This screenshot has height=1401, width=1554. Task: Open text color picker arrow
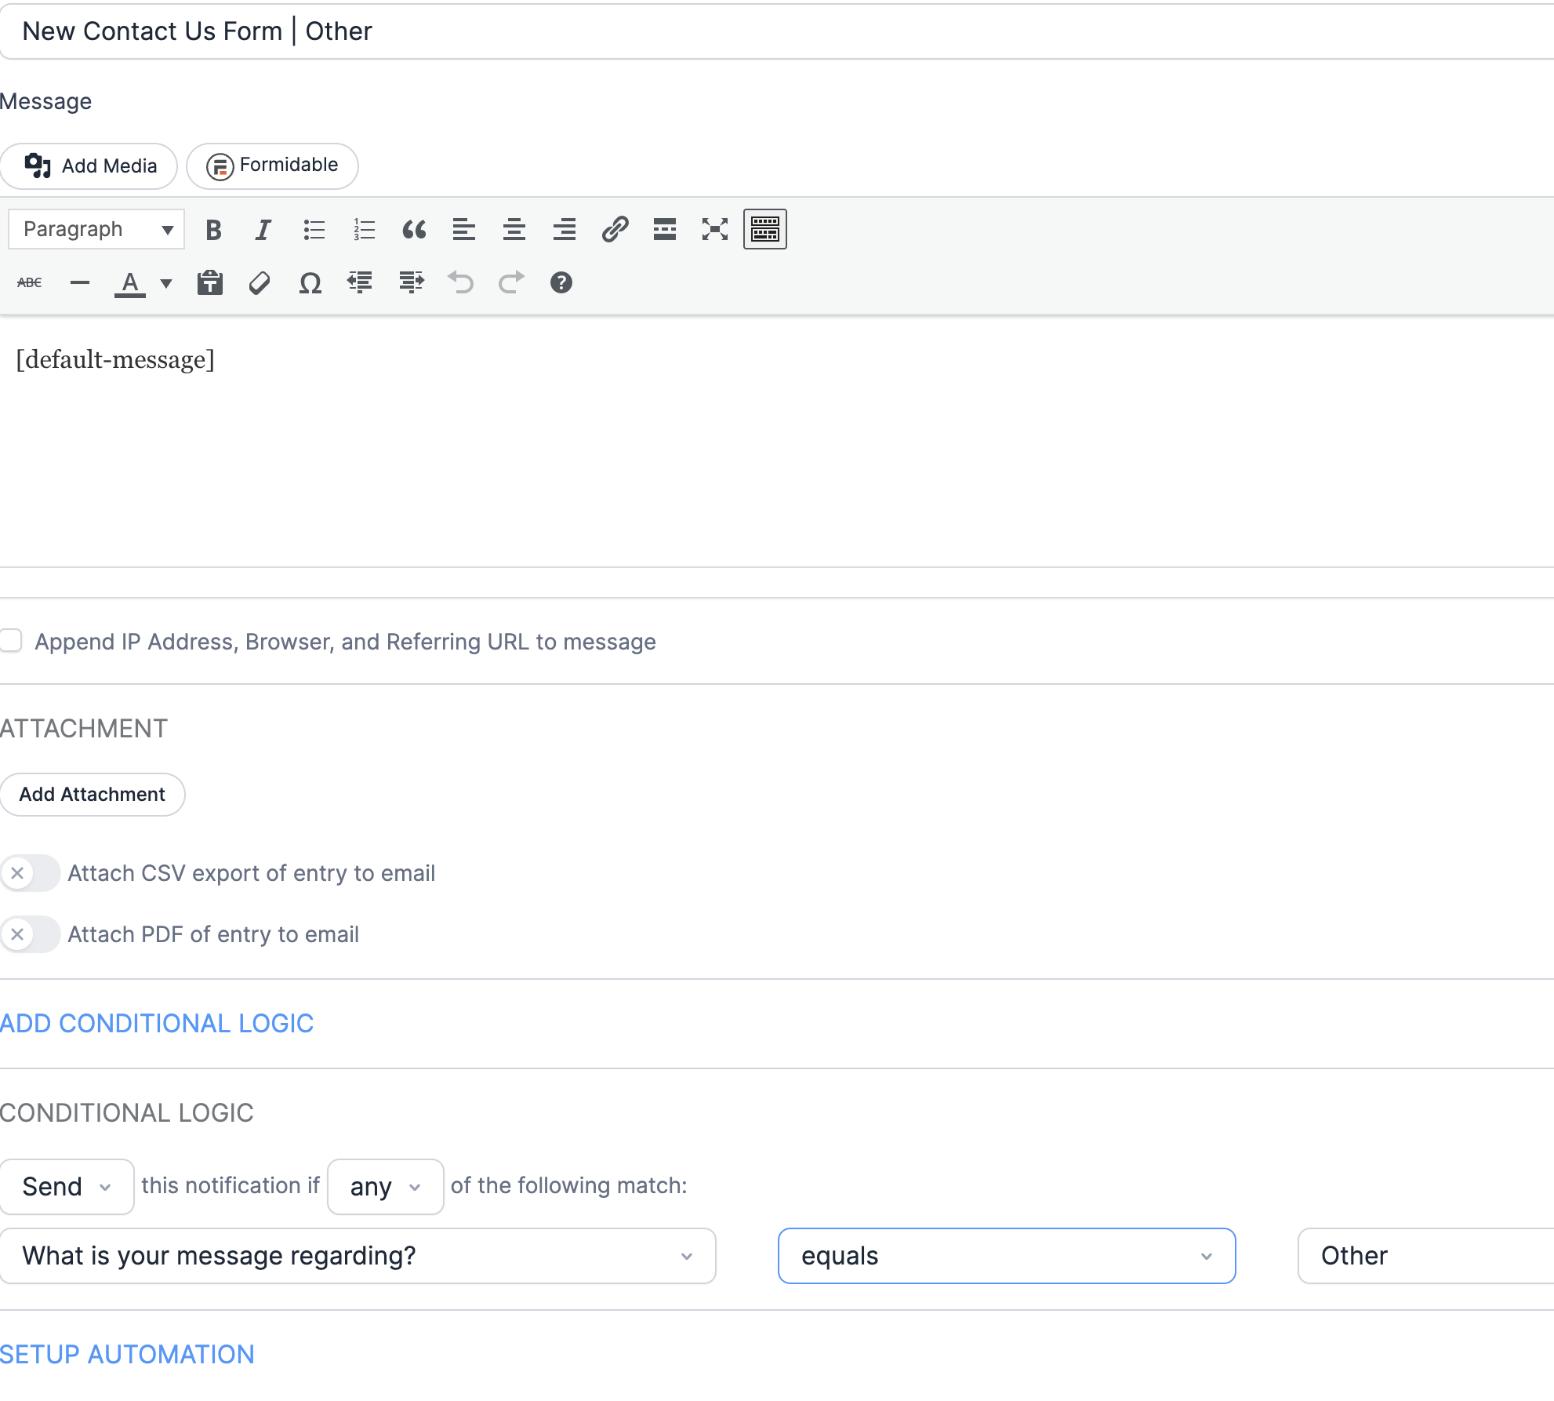[166, 283]
